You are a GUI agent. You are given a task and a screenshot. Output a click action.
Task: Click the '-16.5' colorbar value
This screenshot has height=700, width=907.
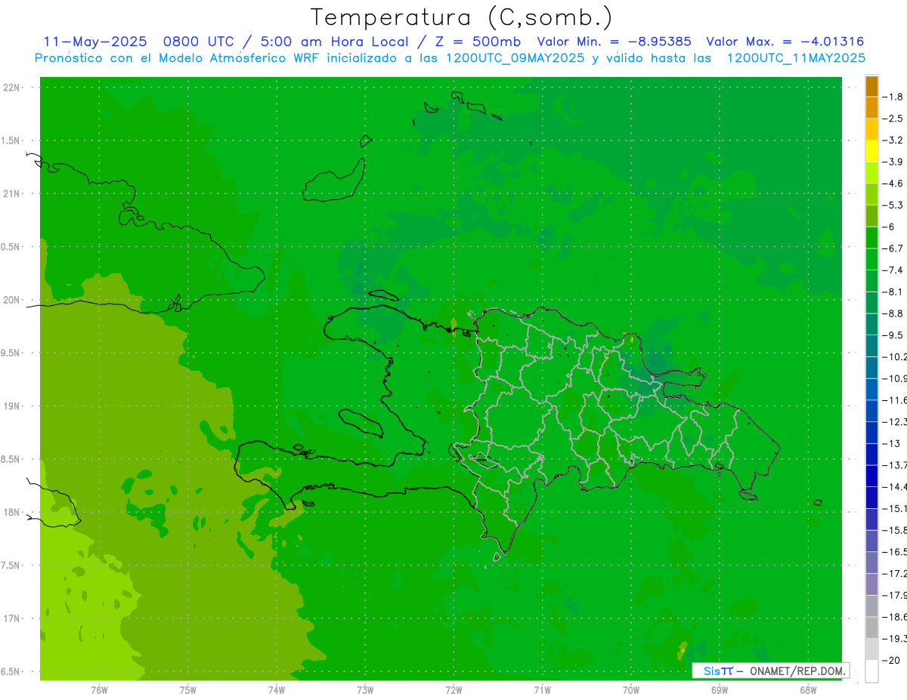(894, 552)
